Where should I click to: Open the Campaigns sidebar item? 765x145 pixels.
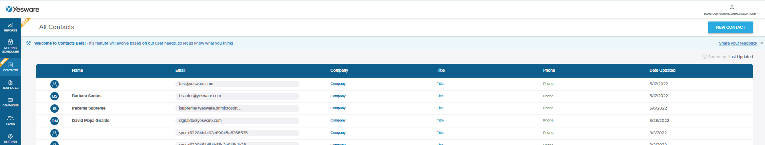click(x=10, y=102)
